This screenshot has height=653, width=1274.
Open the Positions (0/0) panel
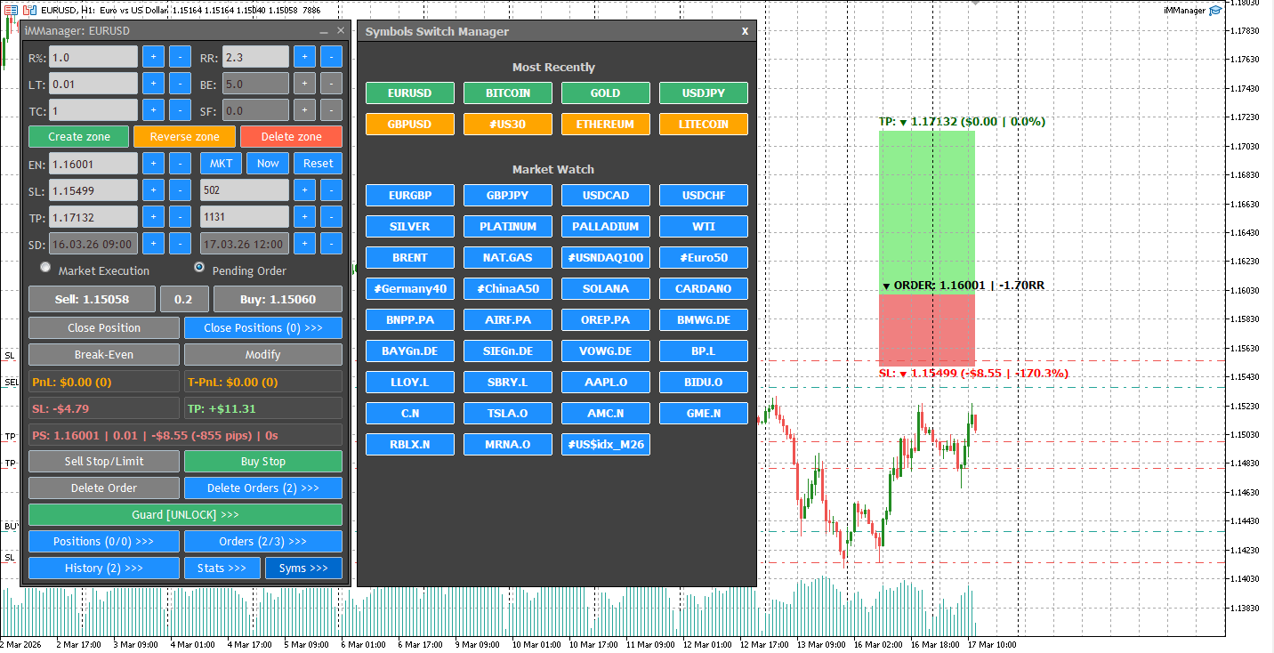[x=104, y=542]
